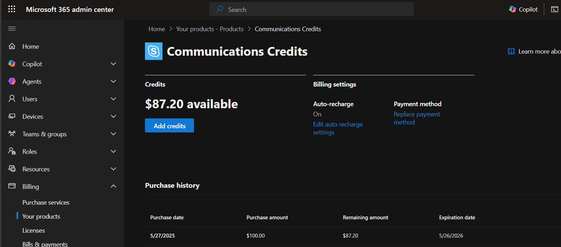Open the Learn more about link

[x=540, y=52]
